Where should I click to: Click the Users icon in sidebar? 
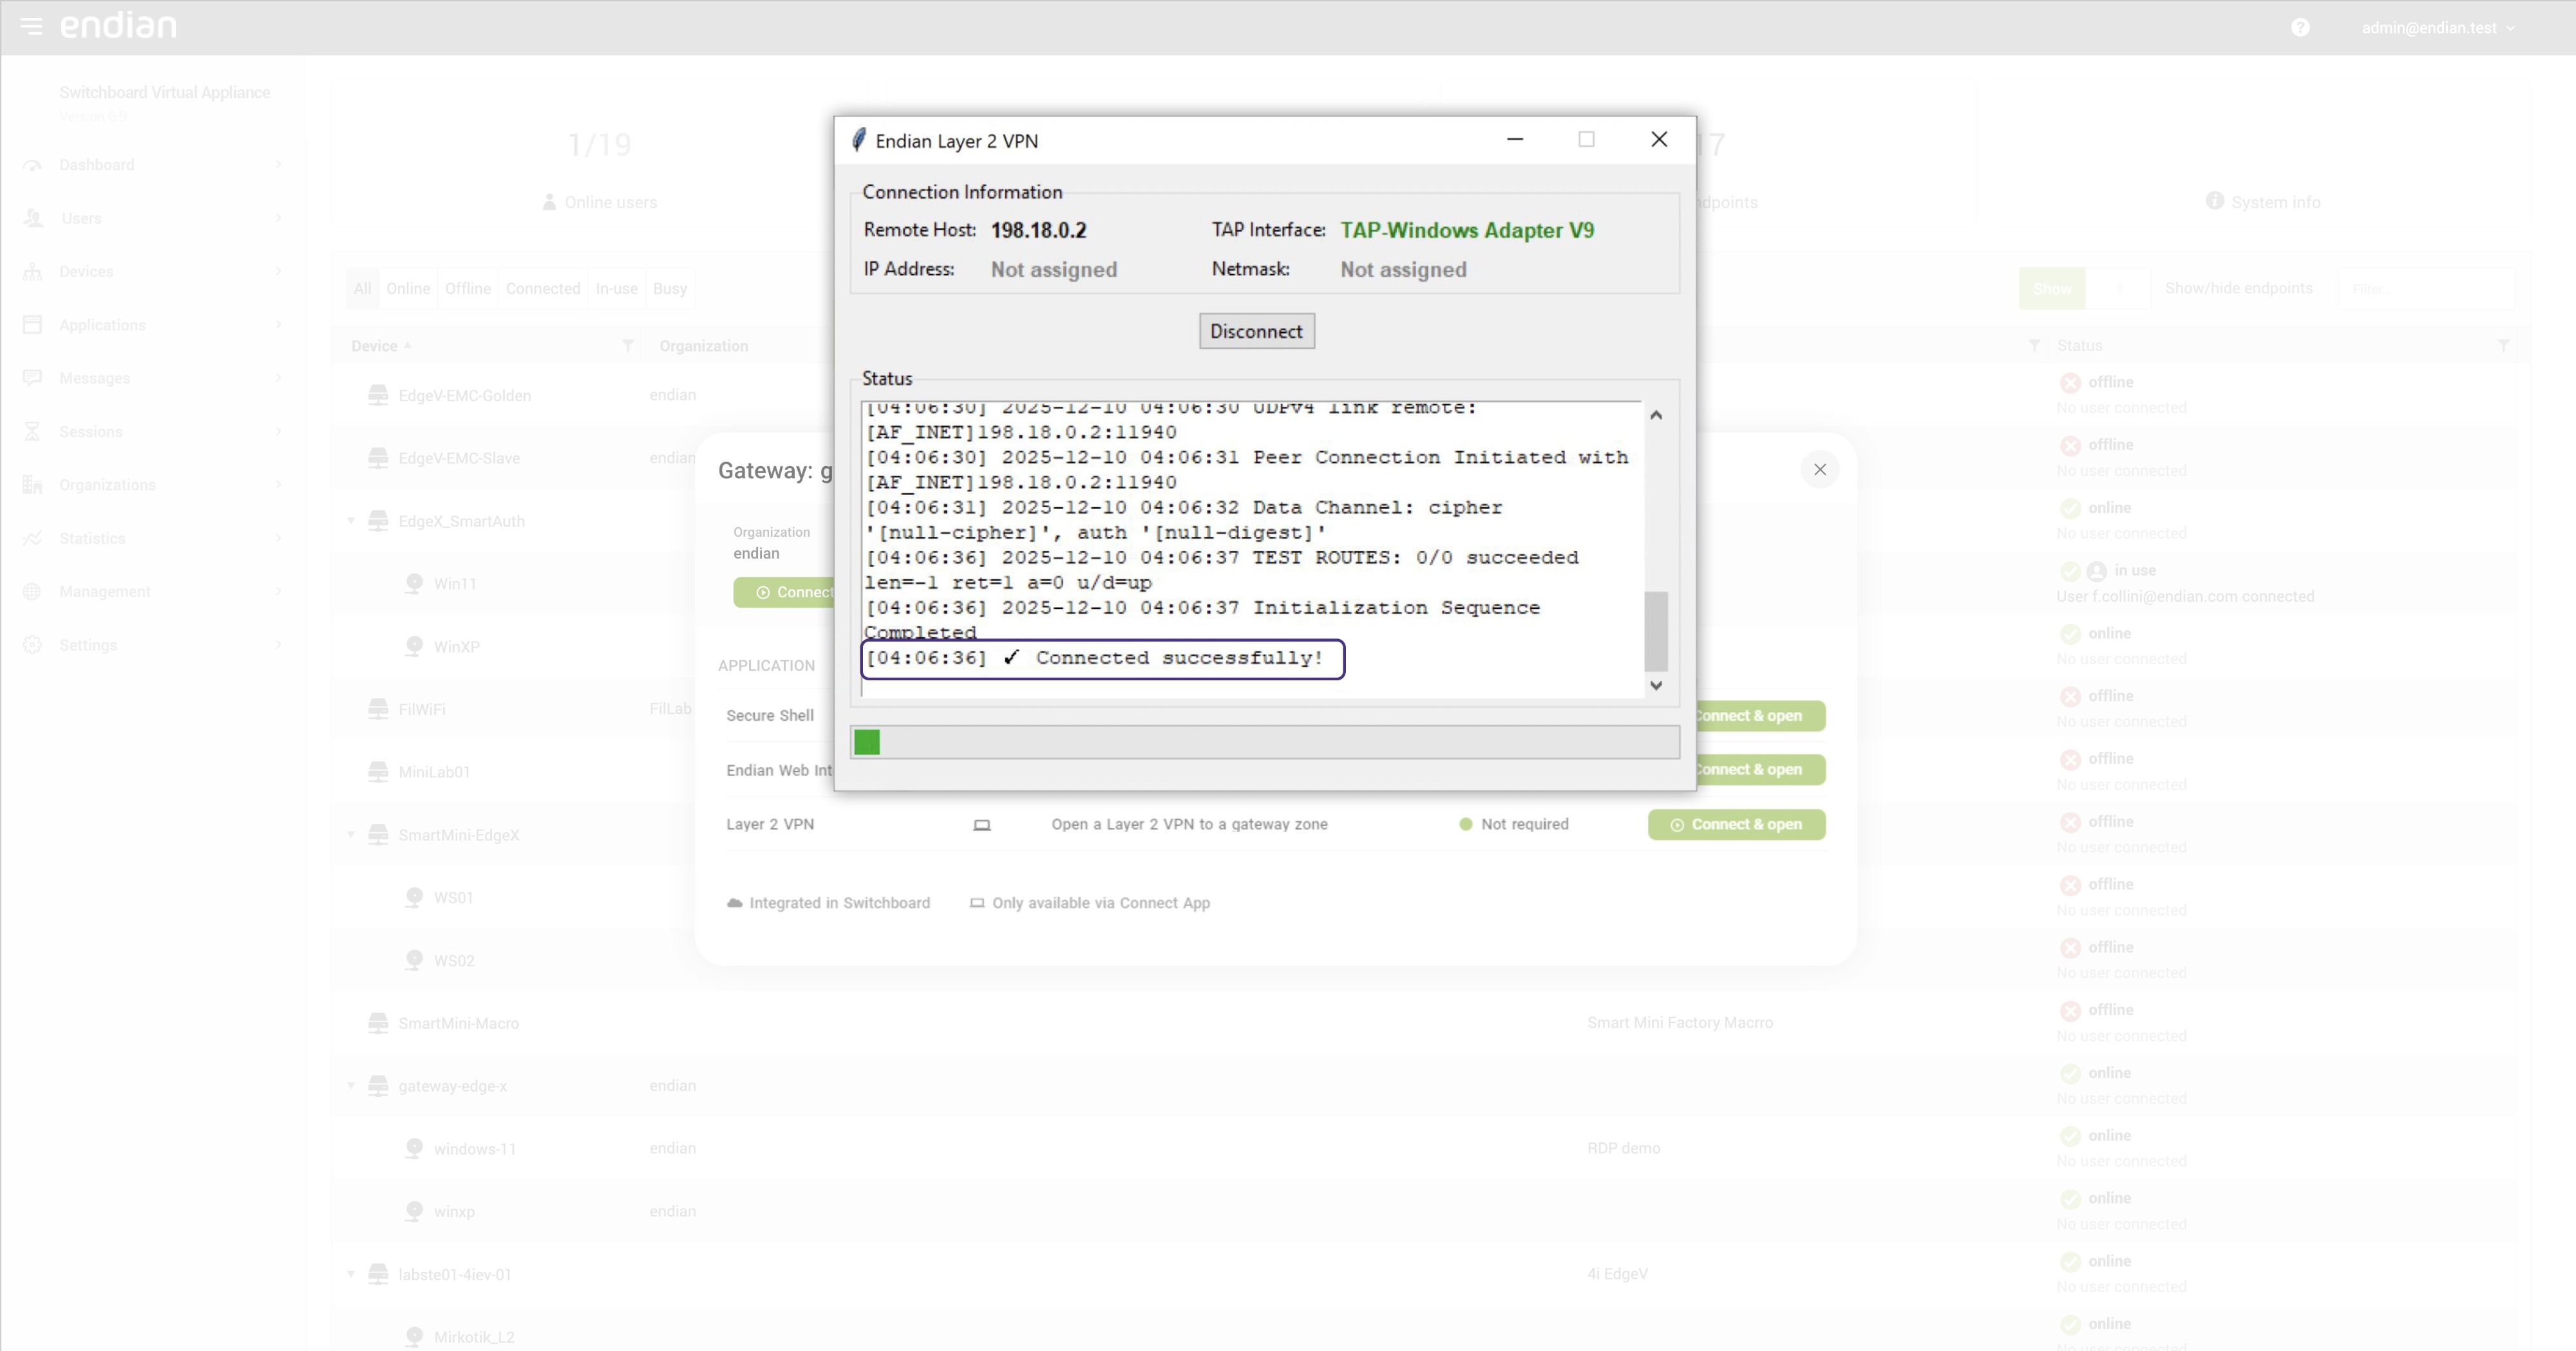[x=33, y=218]
